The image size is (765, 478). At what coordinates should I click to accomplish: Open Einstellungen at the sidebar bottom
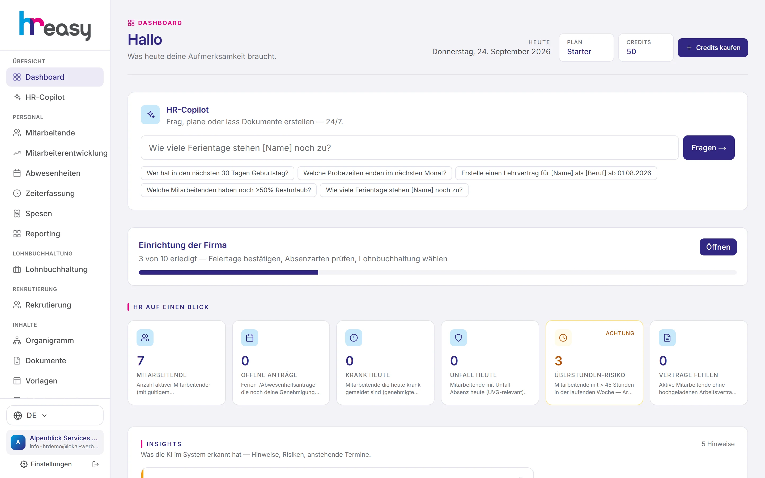tap(46, 464)
